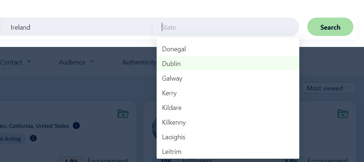The width and height of the screenshot is (364, 162).
Task: Click the info icon beside the Acting tag
Action: (33, 138)
